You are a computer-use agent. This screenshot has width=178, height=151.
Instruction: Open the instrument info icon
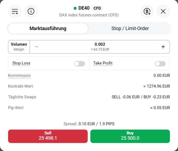[x=31, y=11]
